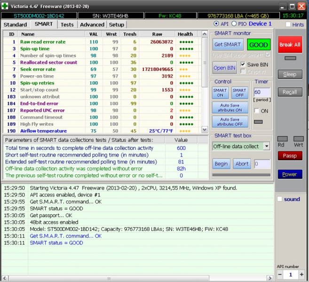Click the Victoria green cross title icon
This screenshot has height=282, width=309.
(6, 5)
